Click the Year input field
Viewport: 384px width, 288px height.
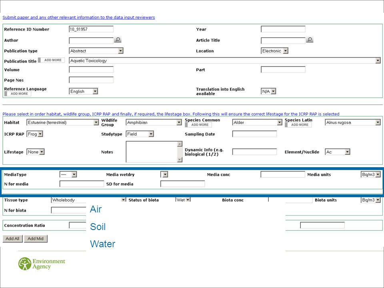point(283,29)
